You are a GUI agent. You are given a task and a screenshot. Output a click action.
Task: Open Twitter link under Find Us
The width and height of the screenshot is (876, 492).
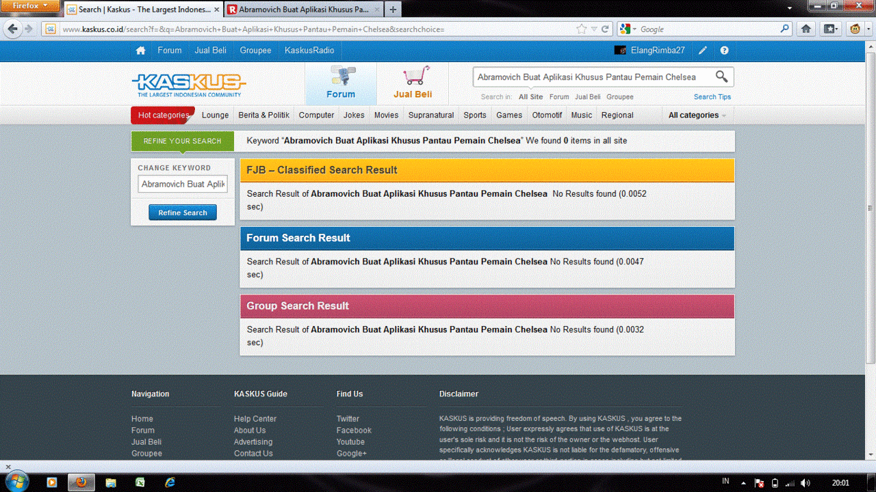coord(348,419)
